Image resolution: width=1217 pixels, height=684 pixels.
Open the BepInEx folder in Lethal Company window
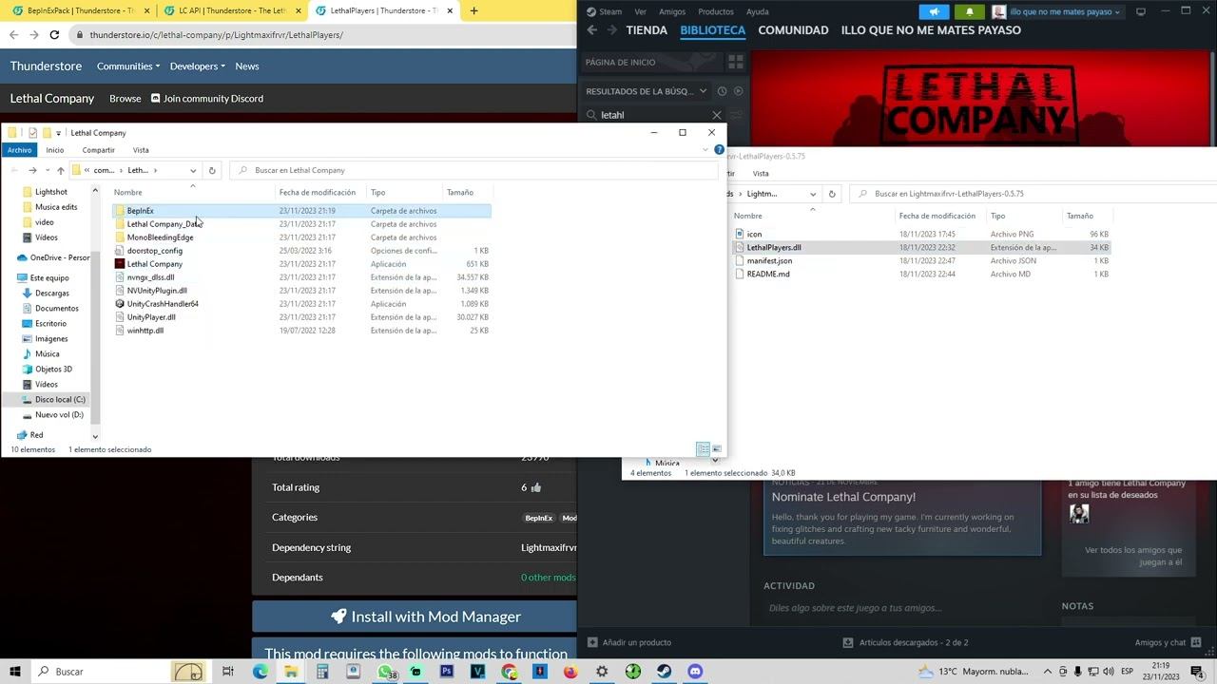coord(140,211)
